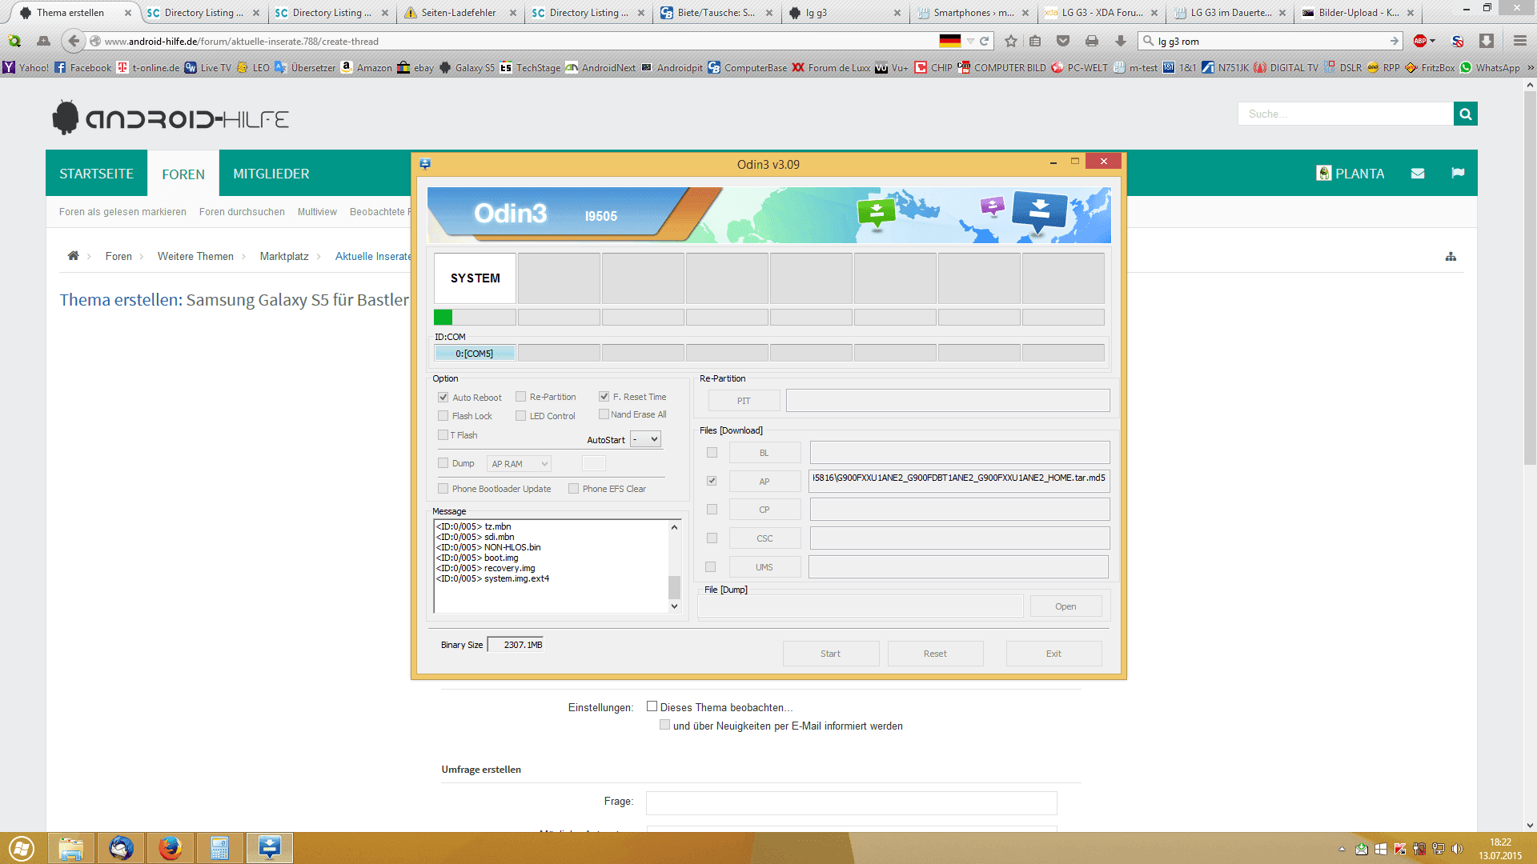This screenshot has width=1537, height=864.
Task: Open the Android-Hilfe inbox envelope icon
Action: [x=1418, y=174]
